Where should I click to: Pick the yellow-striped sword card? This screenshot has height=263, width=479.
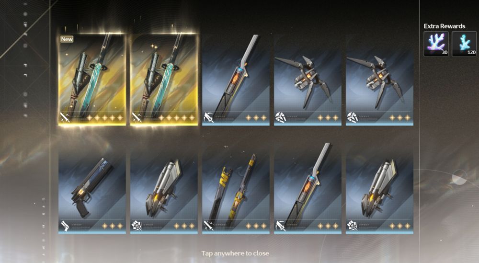236,188
